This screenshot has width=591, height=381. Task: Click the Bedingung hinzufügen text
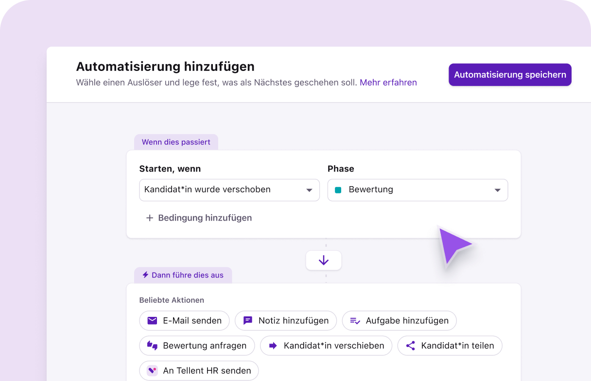(205, 218)
